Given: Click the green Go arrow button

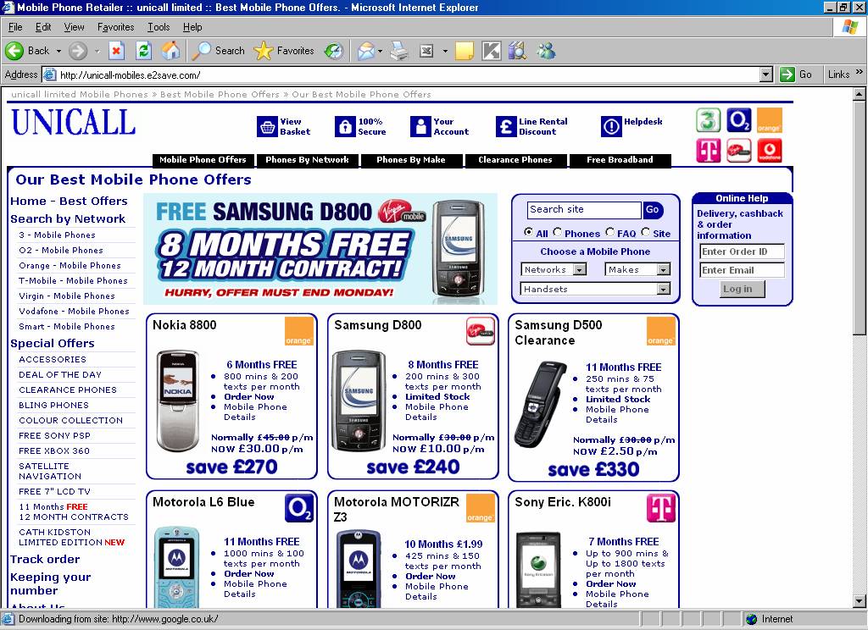Looking at the screenshot, I should coord(787,75).
